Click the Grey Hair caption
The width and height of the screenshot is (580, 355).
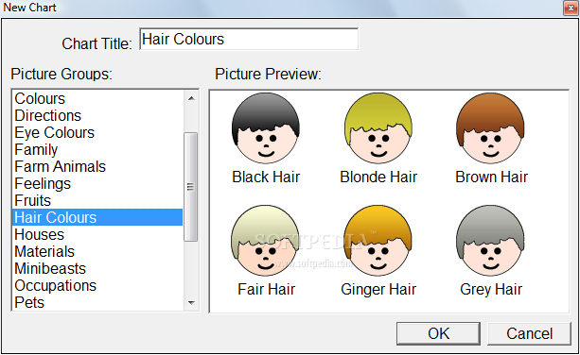click(491, 289)
